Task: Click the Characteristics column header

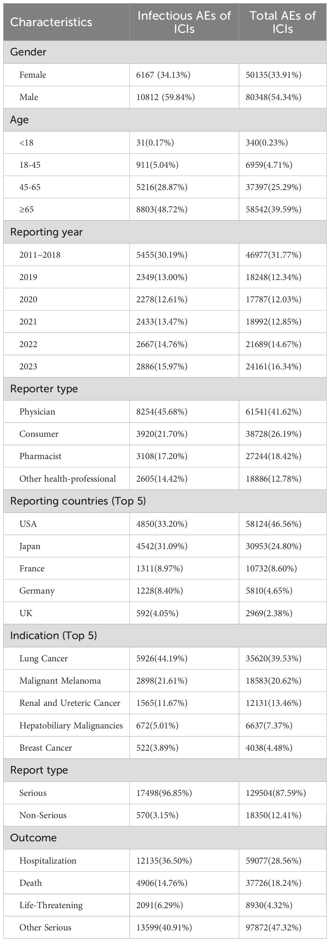Action: click(51, 22)
